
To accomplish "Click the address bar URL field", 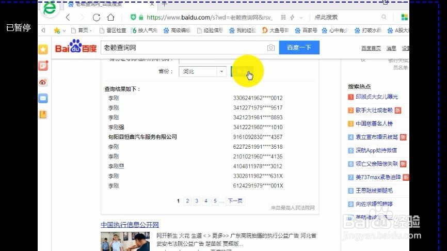I will (x=210, y=18).
